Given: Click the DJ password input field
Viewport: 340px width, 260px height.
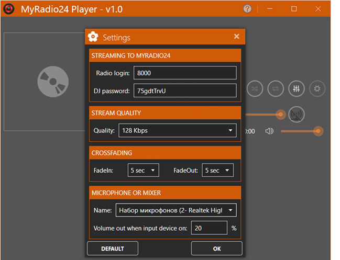Looking at the screenshot, I should [185, 91].
